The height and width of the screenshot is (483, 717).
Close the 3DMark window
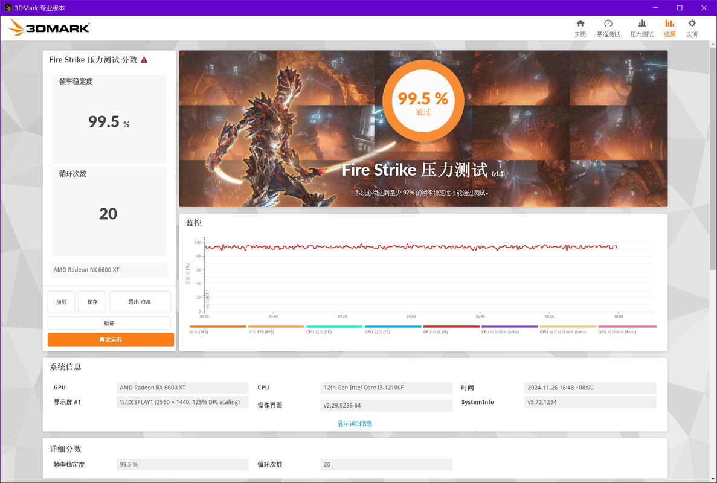tap(704, 8)
